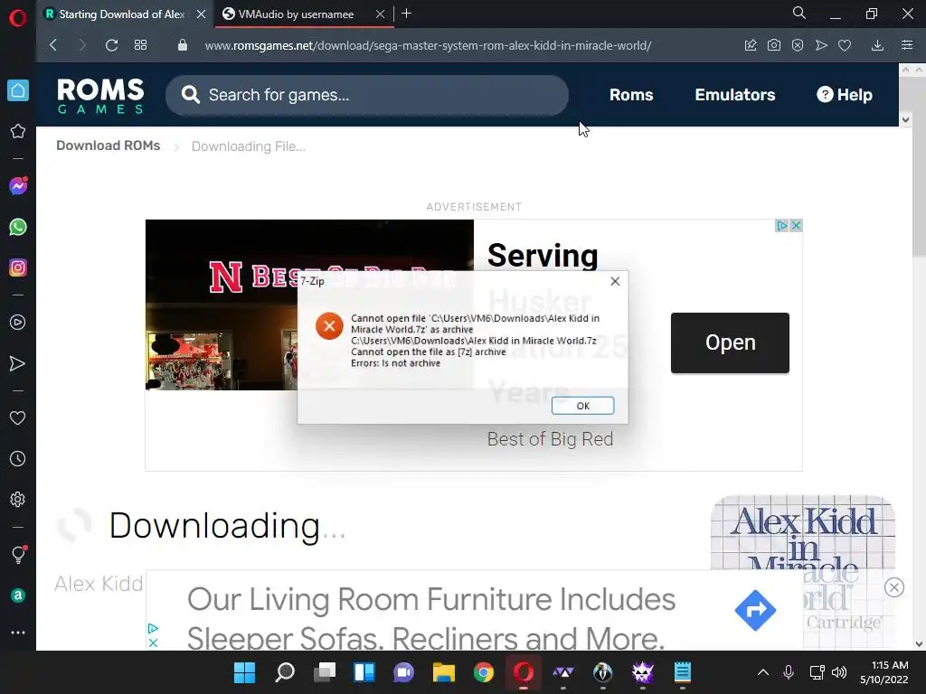Image resolution: width=926 pixels, height=694 pixels.
Task: Open the Speed Dial grid icon
Action: coord(140,45)
